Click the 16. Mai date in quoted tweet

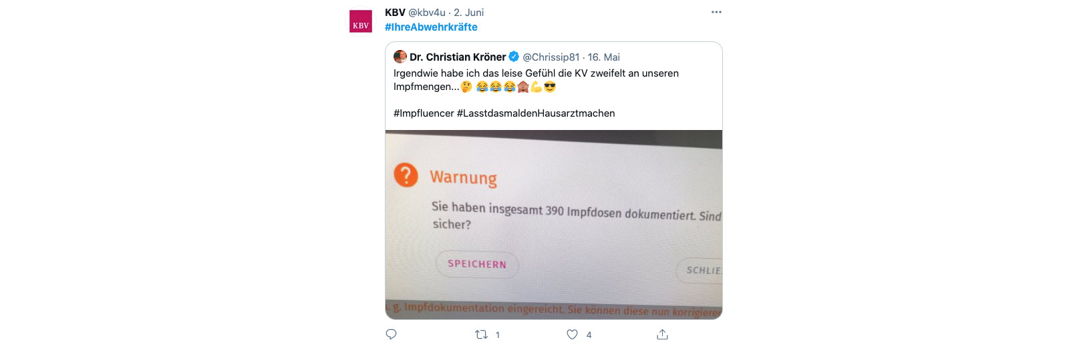point(604,57)
